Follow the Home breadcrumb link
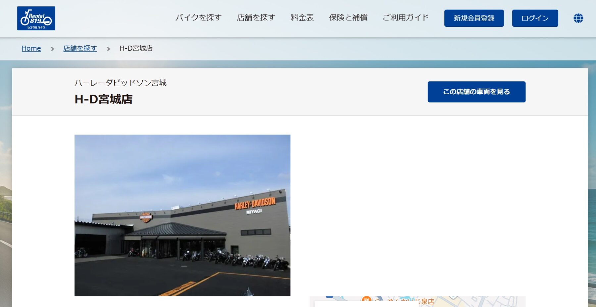 (31, 49)
